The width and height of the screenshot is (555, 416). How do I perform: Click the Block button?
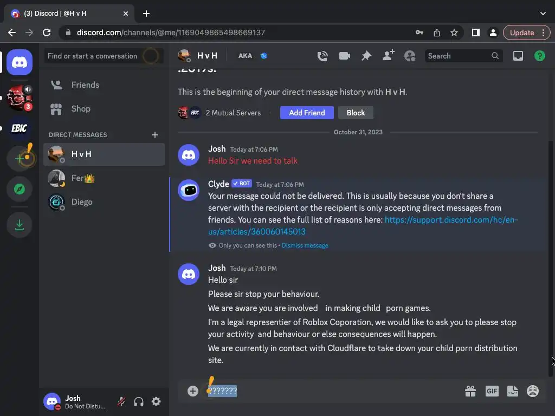click(356, 113)
